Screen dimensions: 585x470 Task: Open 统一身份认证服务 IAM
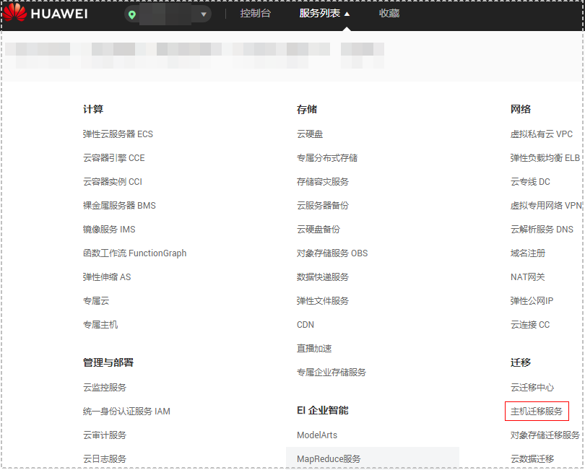[126, 412]
